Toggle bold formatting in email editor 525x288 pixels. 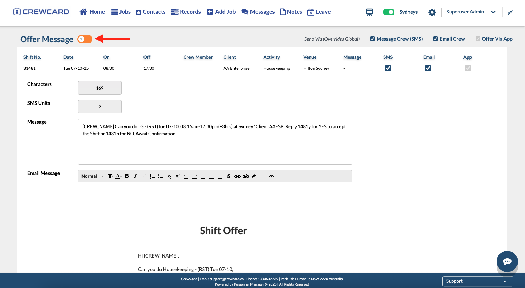pos(127,176)
